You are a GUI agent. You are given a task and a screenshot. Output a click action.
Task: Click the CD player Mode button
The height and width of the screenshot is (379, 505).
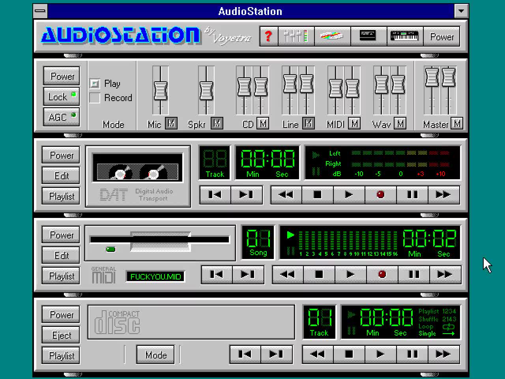pyautogui.click(x=156, y=355)
